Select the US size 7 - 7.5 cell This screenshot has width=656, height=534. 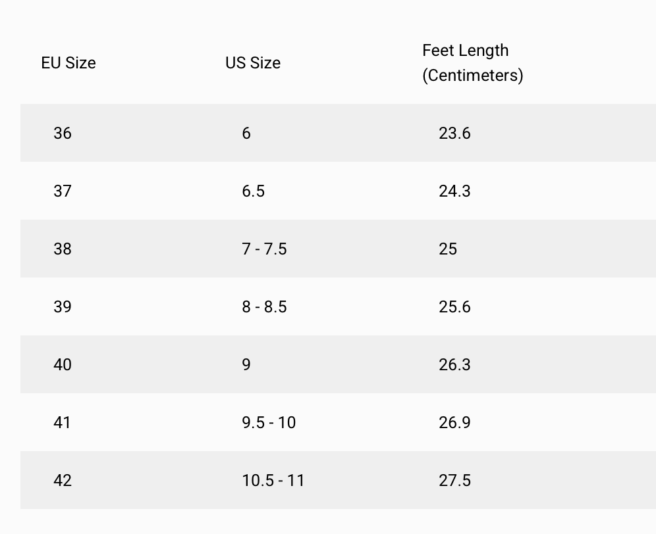[x=264, y=249]
